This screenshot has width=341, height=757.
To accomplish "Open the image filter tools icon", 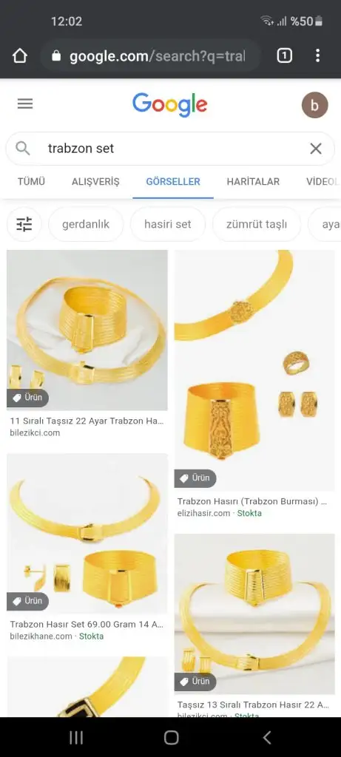I will point(24,224).
